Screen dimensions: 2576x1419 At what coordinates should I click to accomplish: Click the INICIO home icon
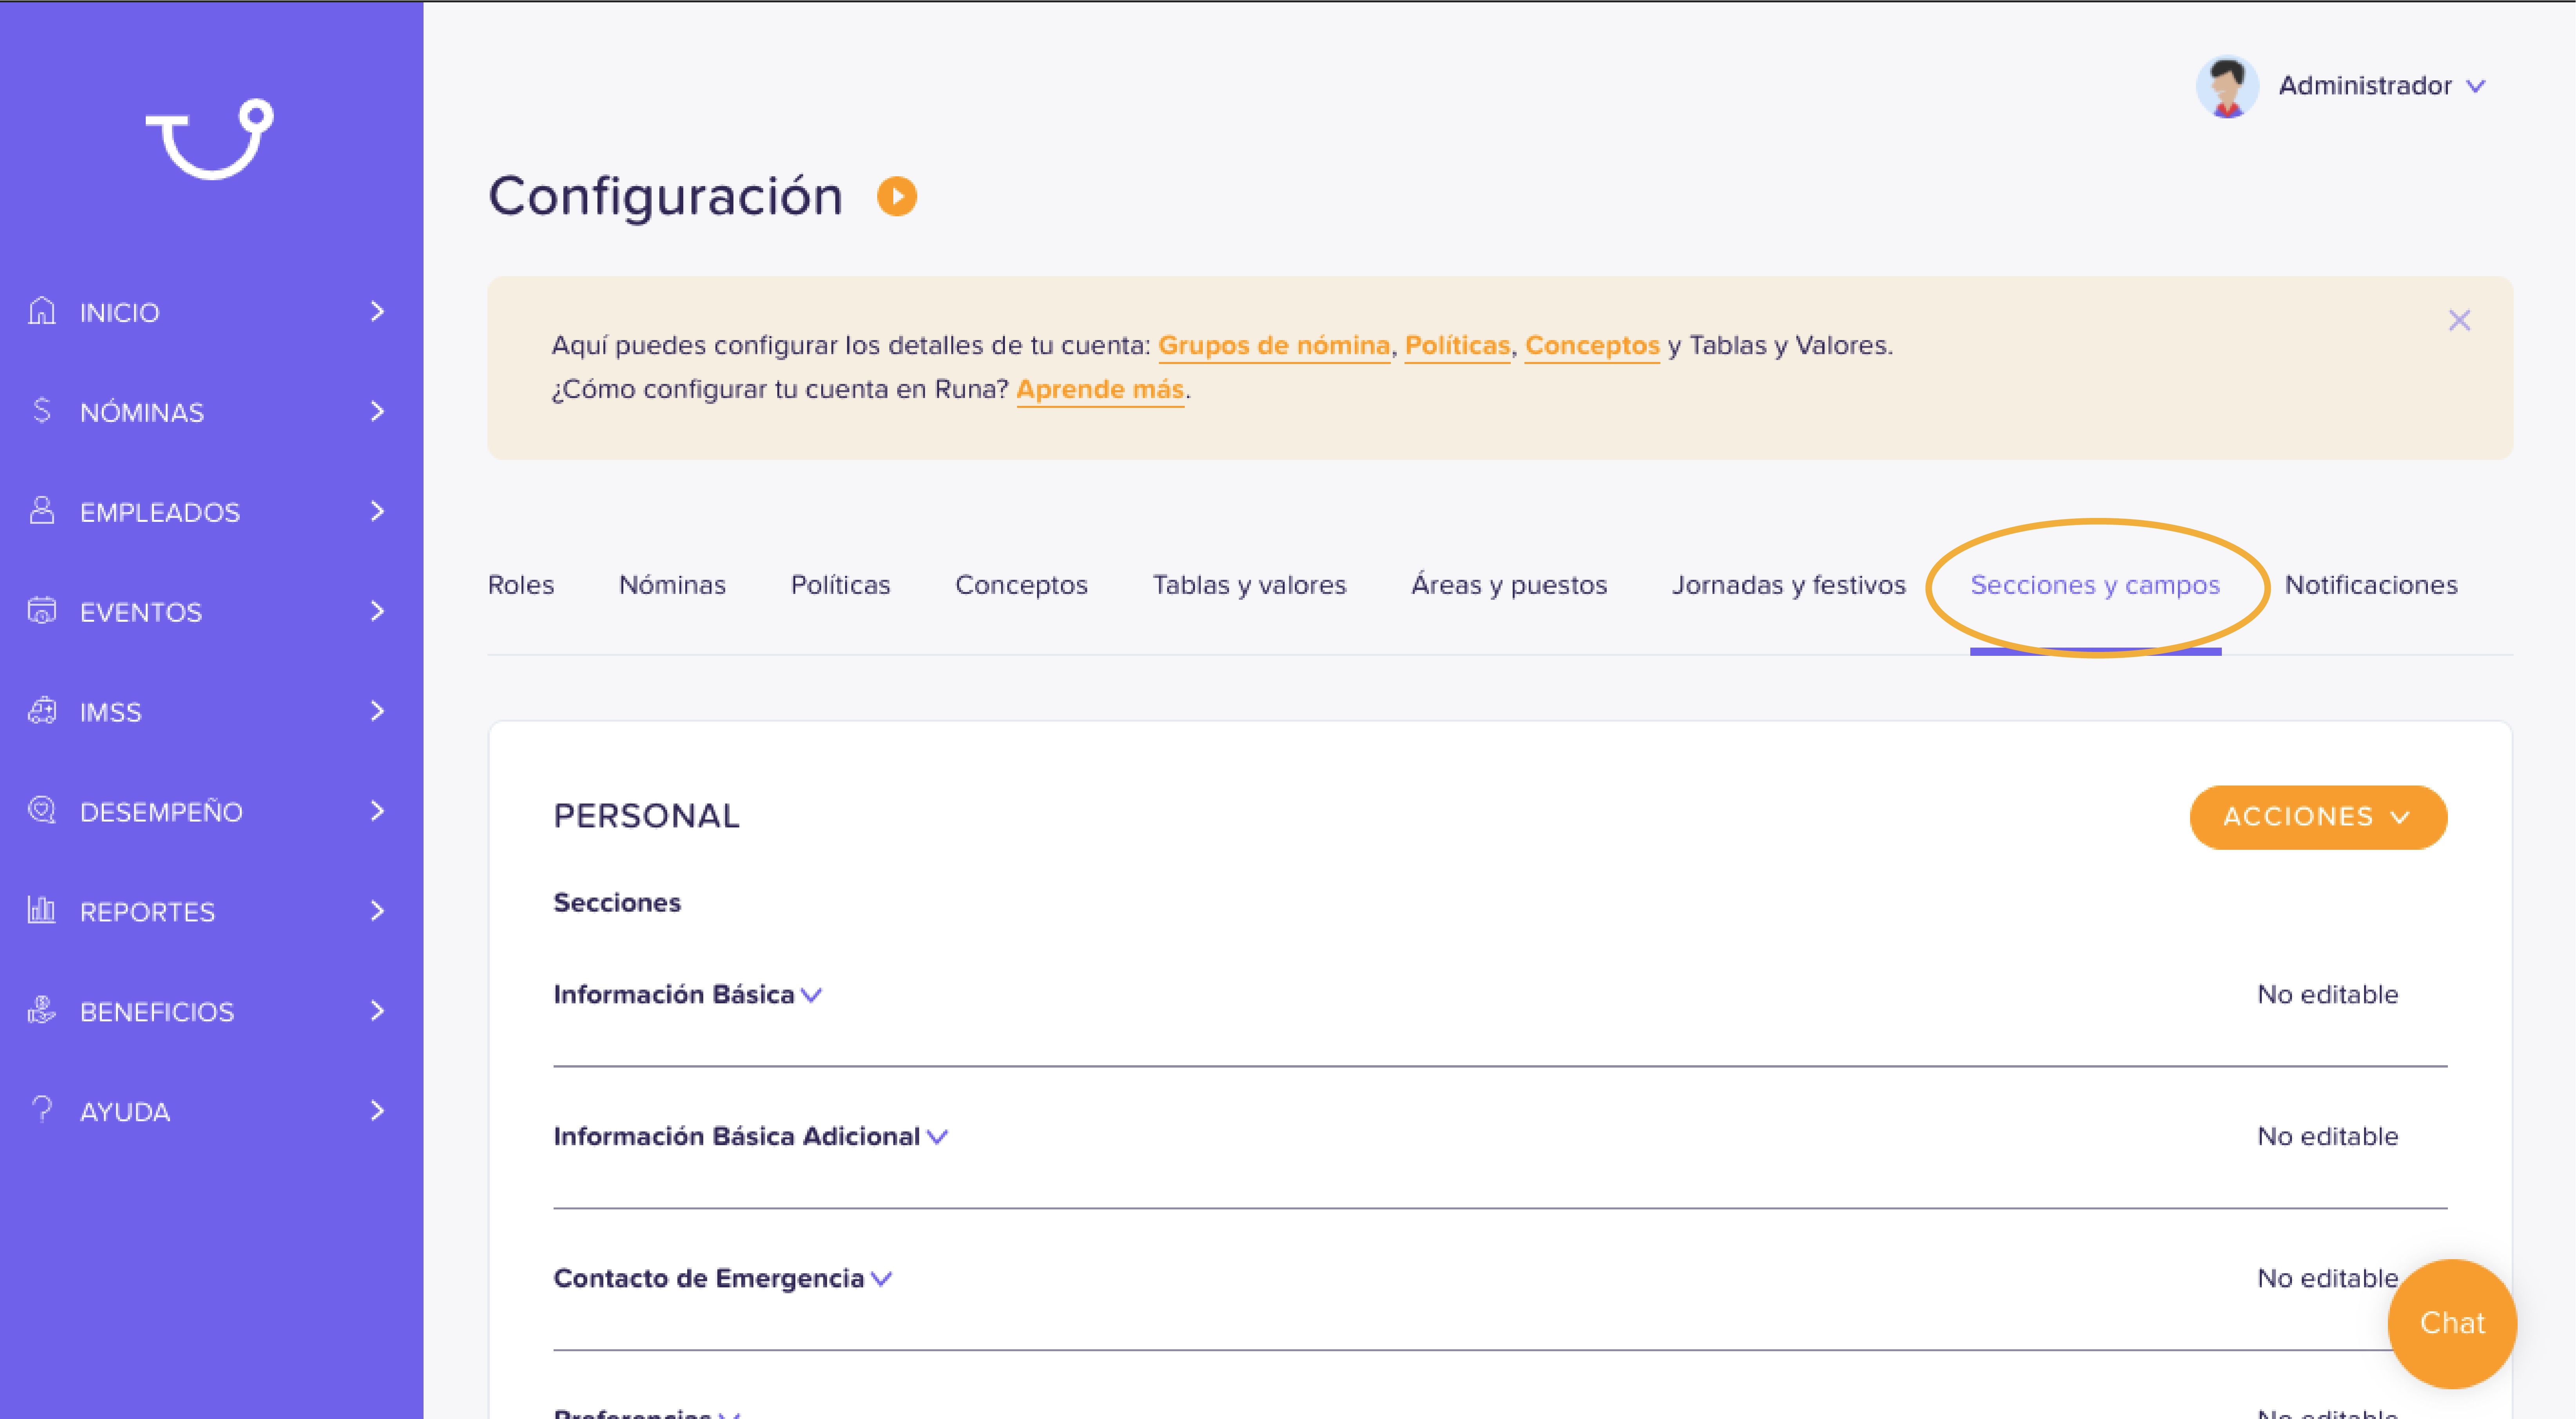click(x=42, y=311)
